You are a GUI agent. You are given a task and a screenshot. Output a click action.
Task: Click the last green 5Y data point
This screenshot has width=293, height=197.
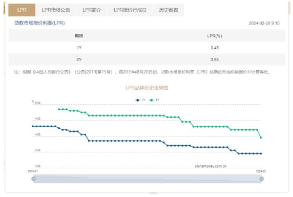click(x=261, y=137)
